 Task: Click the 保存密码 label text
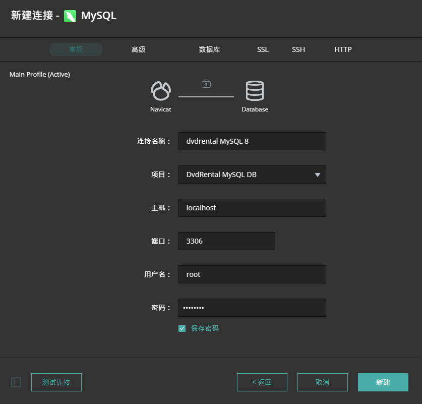(x=205, y=328)
